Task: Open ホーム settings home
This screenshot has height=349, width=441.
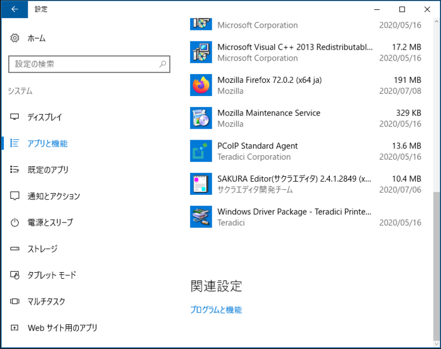Action: tap(36, 38)
